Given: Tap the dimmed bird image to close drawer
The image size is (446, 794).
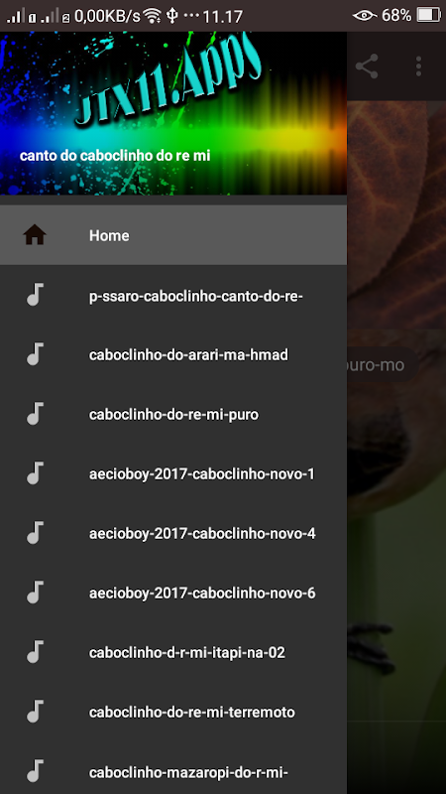Looking at the screenshot, I should tap(396, 456).
